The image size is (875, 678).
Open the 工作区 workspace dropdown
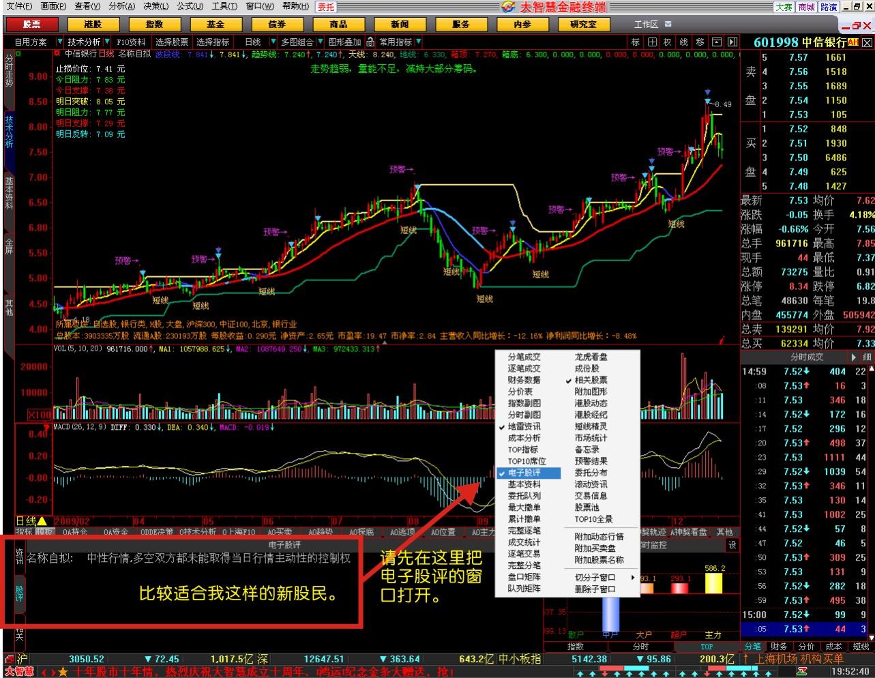pyautogui.click(x=668, y=25)
